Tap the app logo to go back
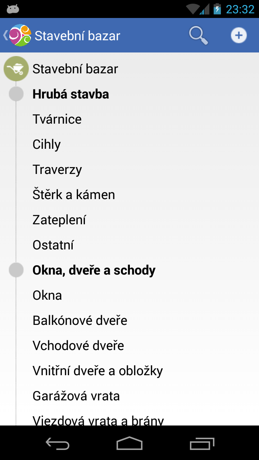This screenshot has height=460, width=259. [x=19, y=36]
